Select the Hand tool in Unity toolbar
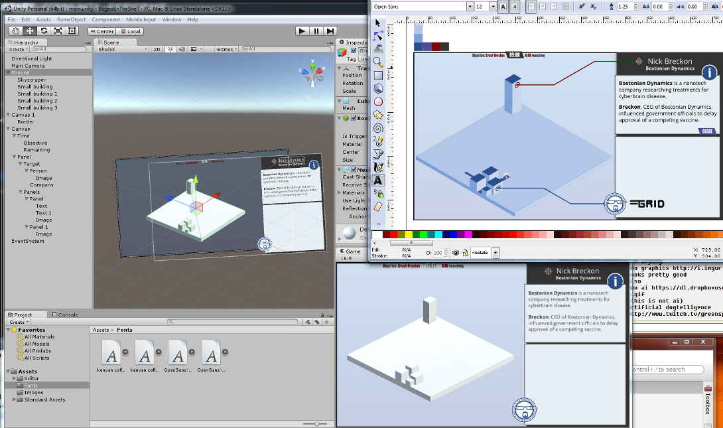The width and height of the screenshot is (723, 428). (16, 31)
